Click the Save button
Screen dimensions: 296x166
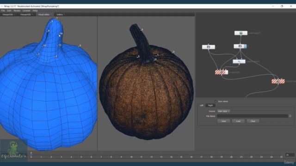(x=223, y=121)
